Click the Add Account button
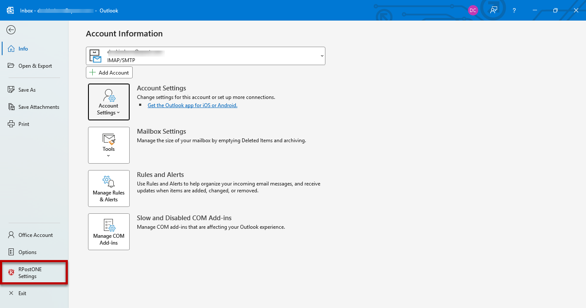 click(109, 72)
